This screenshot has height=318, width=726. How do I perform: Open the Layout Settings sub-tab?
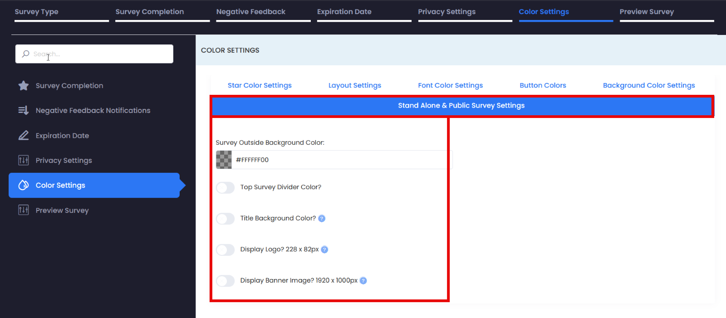pyautogui.click(x=355, y=85)
